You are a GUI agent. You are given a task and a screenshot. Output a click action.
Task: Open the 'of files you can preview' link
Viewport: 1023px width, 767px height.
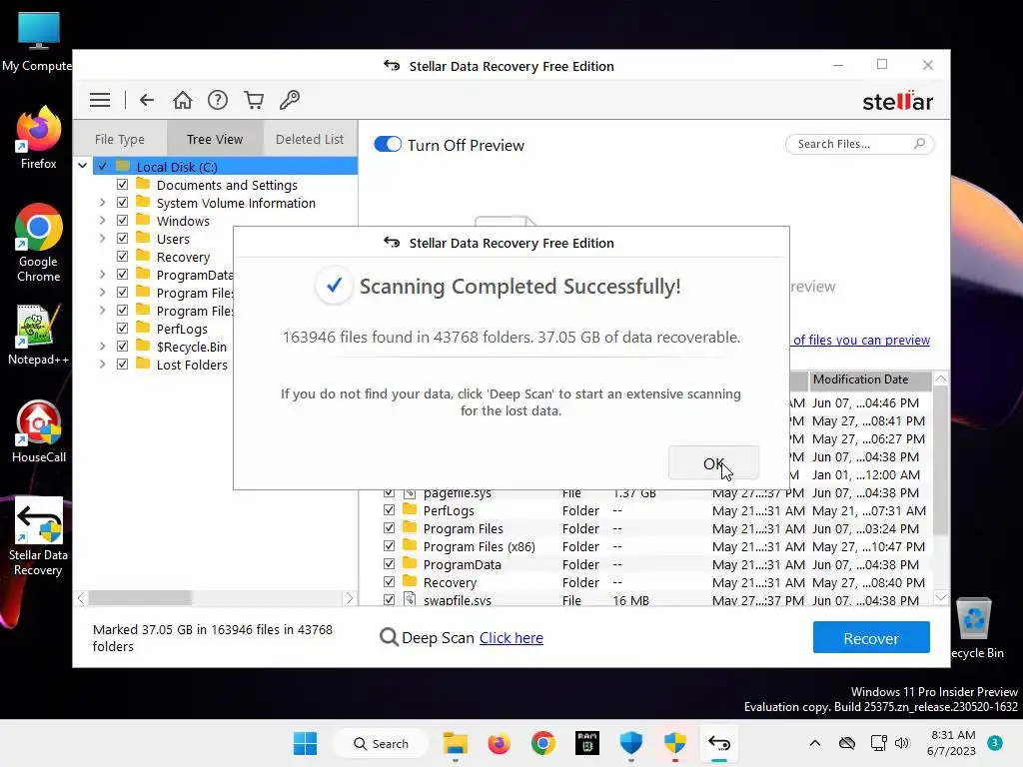coord(861,340)
